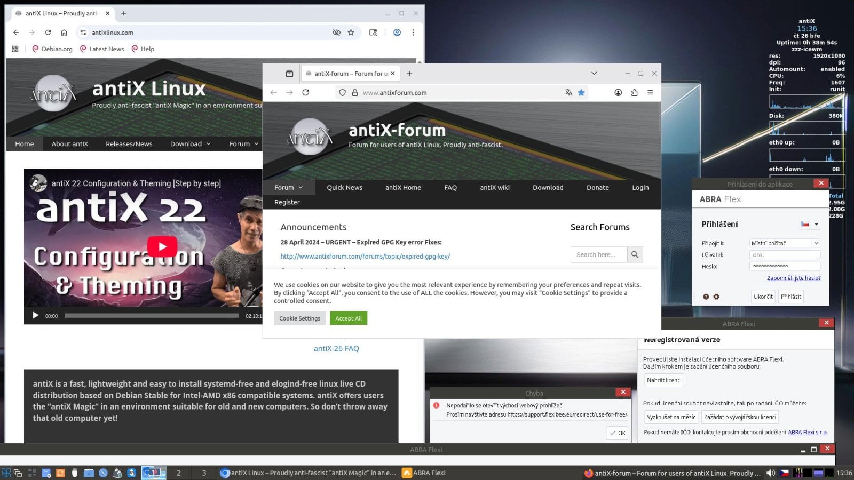Open ABRA Flexi login settings gear icon
Viewport: 854px width, 480px height.
(x=716, y=297)
